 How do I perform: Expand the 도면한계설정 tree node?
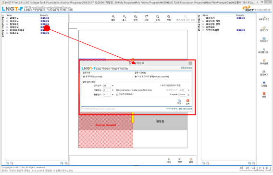pyautogui.click(x=203, y=30)
